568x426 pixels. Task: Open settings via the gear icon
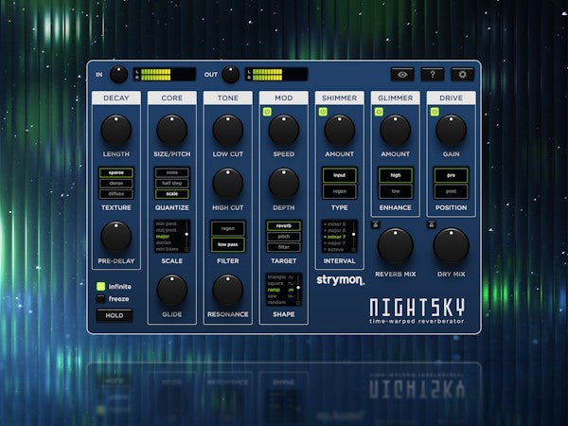[x=460, y=74]
